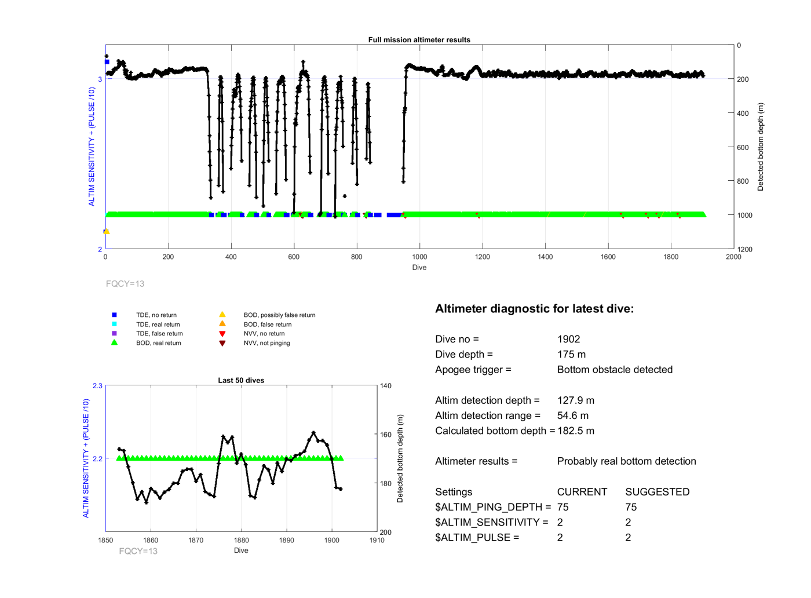Click the 'Altimeter diagnostic for latest dive:' heading
Viewport: 811px width, 598px height.
(534, 309)
